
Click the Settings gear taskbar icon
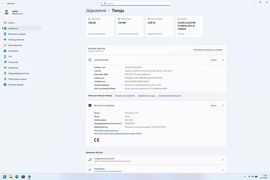click(x=30, y=177)
